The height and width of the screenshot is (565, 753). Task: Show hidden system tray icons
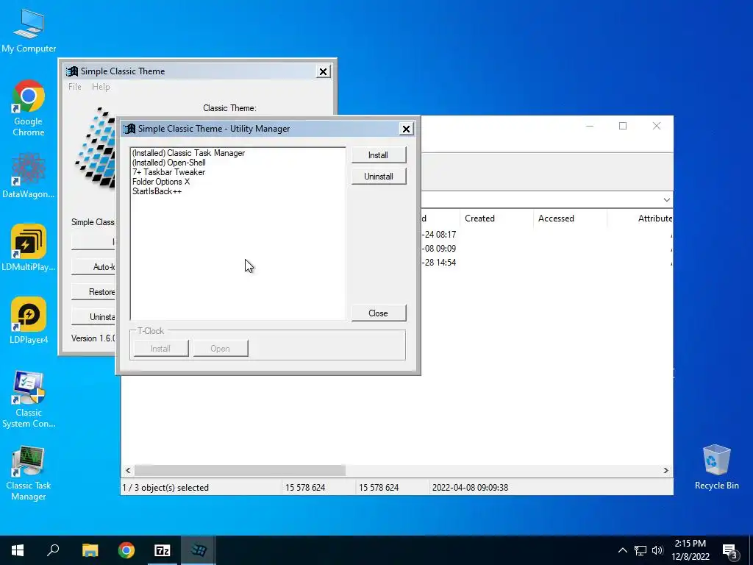(622, 550)
